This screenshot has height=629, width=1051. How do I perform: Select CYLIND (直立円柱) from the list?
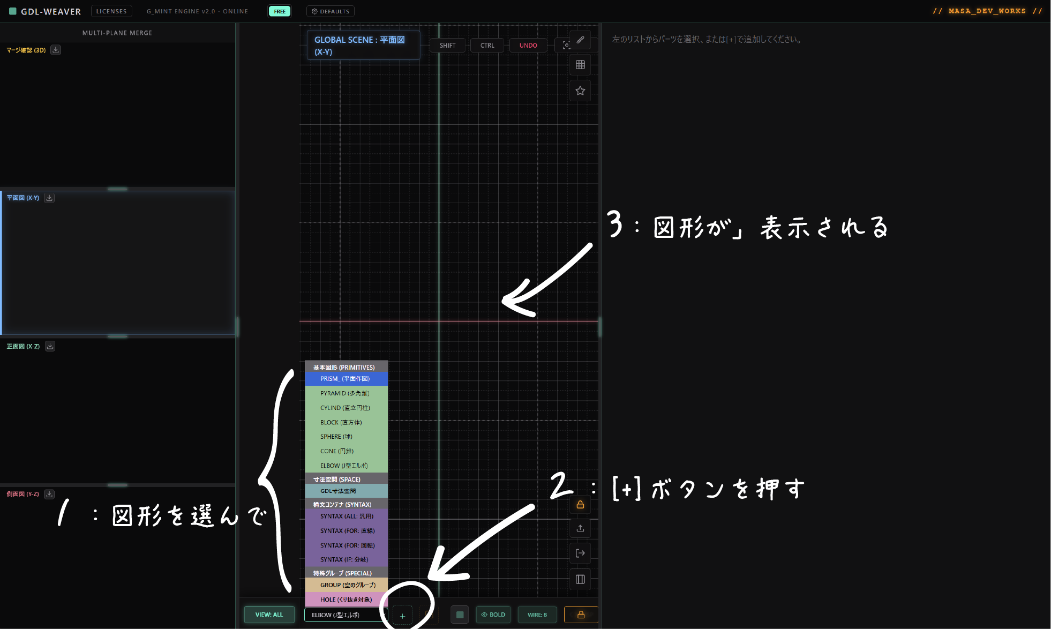coord(346,408)
